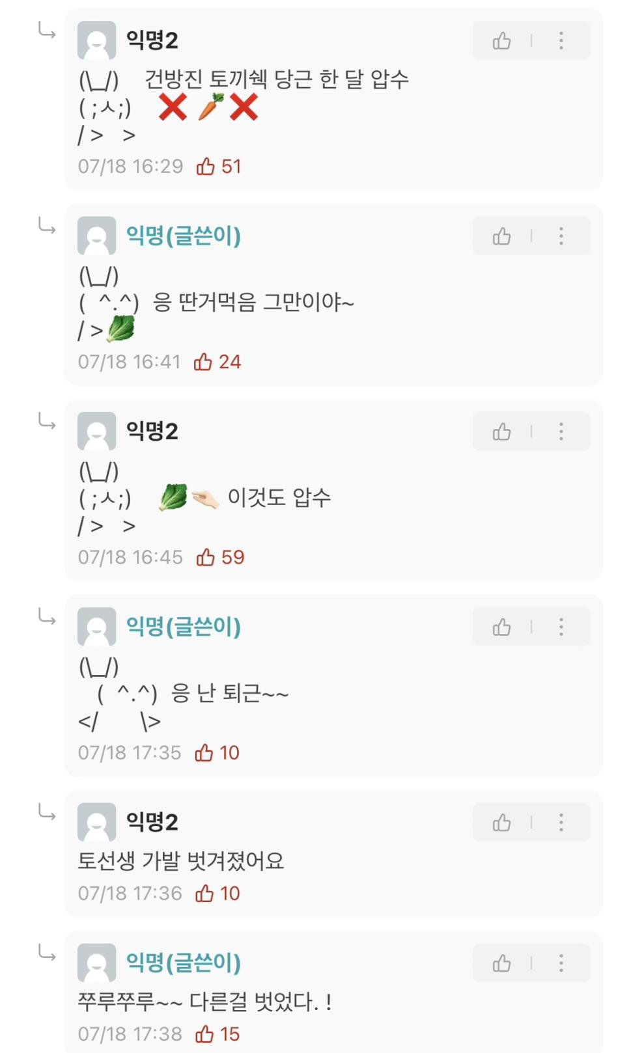Open three-dot menu on 응 딴거먹음 comment
The image size is (629, 1053).
click(561, 236)
